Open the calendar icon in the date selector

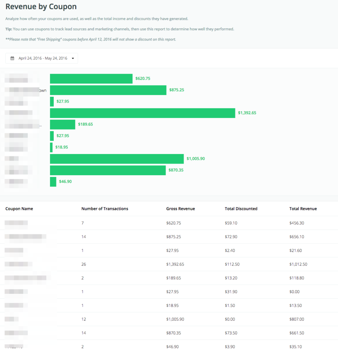pyautogui.click(x=13, y=58)
